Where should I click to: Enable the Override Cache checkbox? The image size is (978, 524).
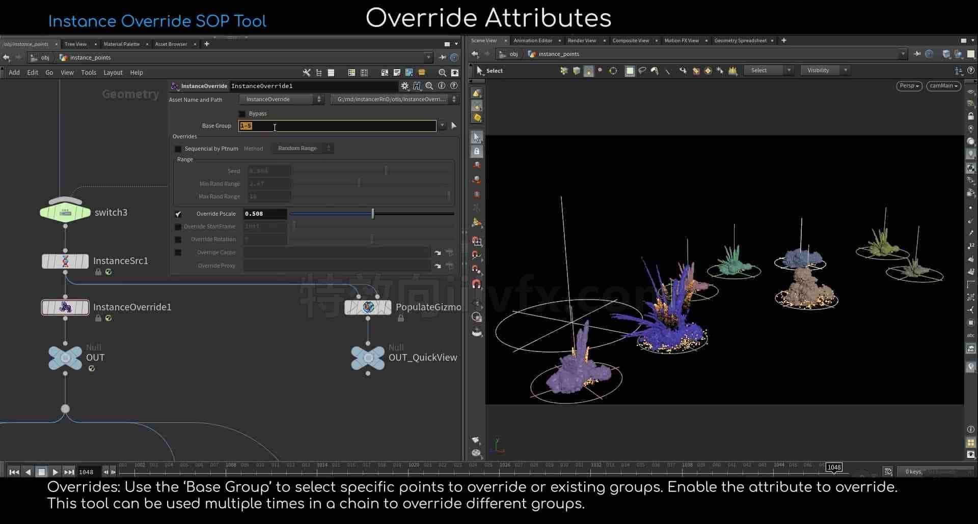click(178, 252)
